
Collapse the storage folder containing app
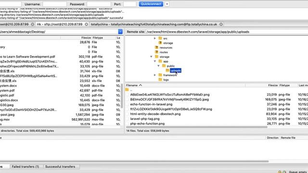[x=151, y=57]
